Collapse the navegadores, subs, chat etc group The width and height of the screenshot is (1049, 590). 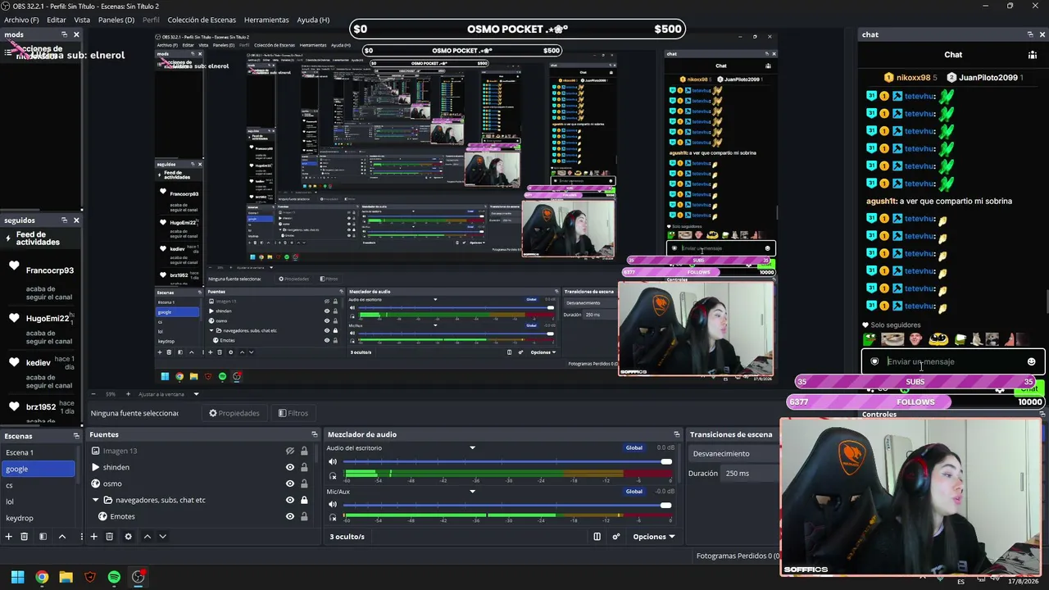click(x=95, y=500)
